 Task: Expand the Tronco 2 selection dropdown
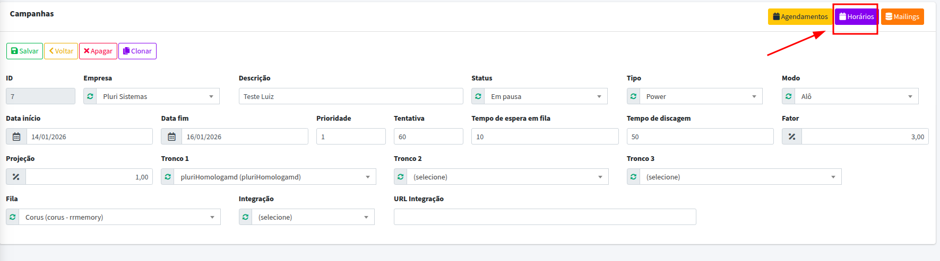tap(507, 177)
